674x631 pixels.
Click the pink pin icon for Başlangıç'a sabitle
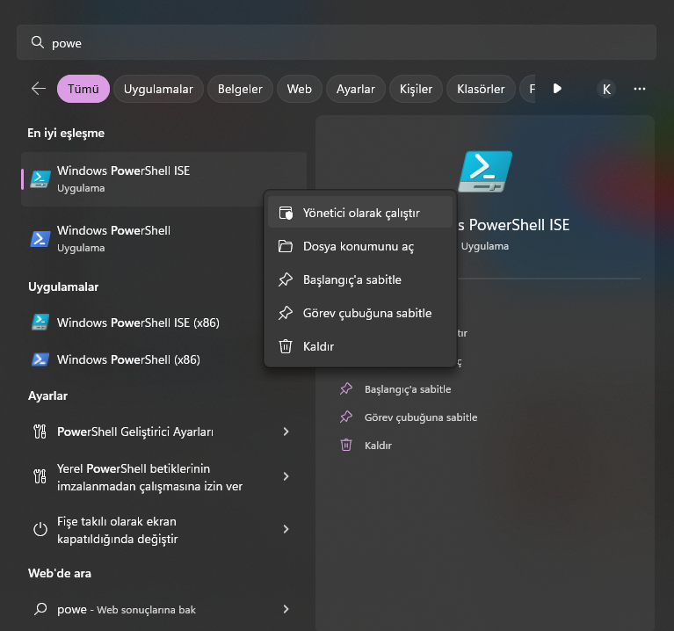tap(346, 389)
